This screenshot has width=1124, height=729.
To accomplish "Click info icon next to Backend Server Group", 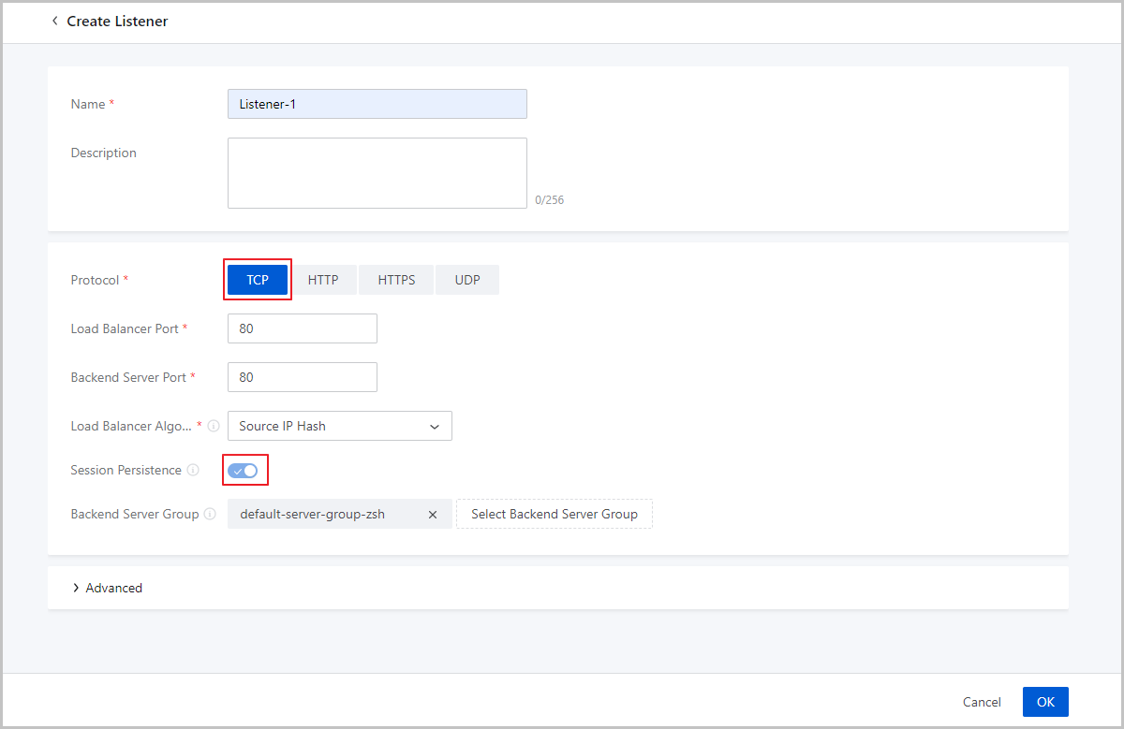I will click(x=210, y=514).
